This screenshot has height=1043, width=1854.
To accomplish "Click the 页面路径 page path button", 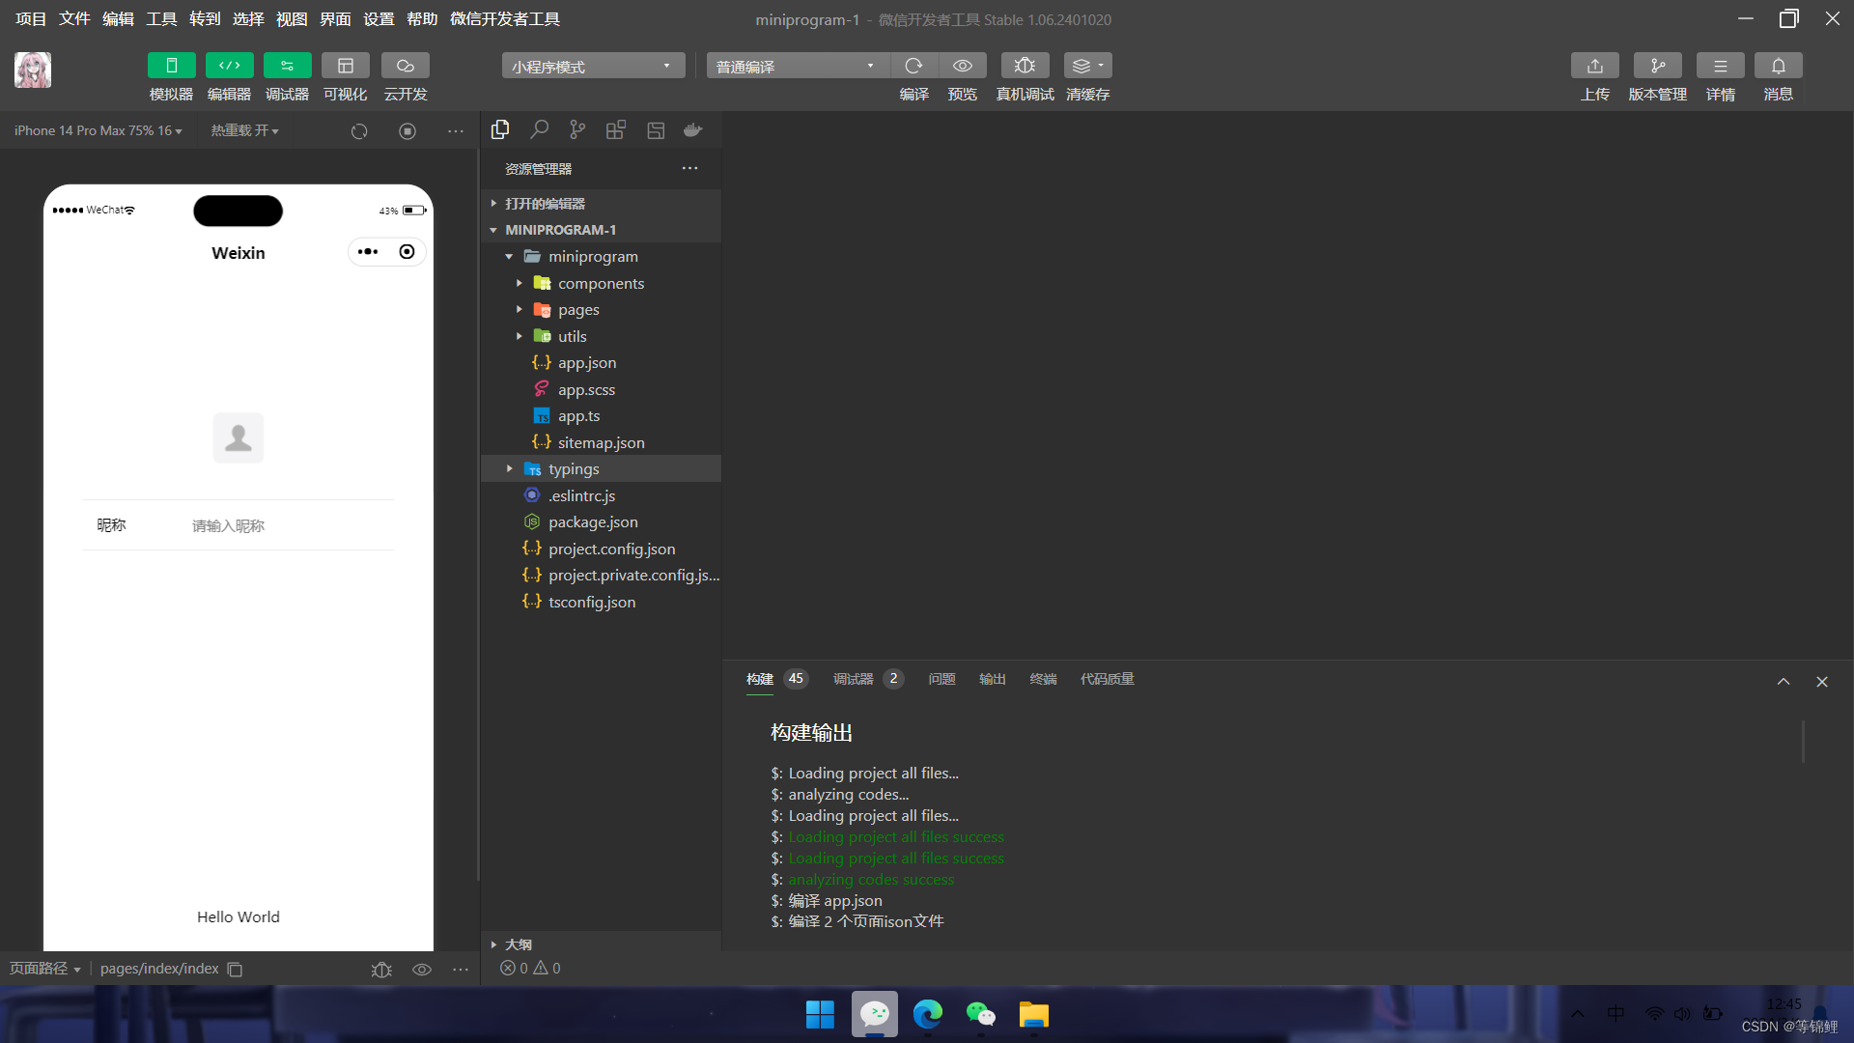I will pyautogui.click(x=44, y=969).
